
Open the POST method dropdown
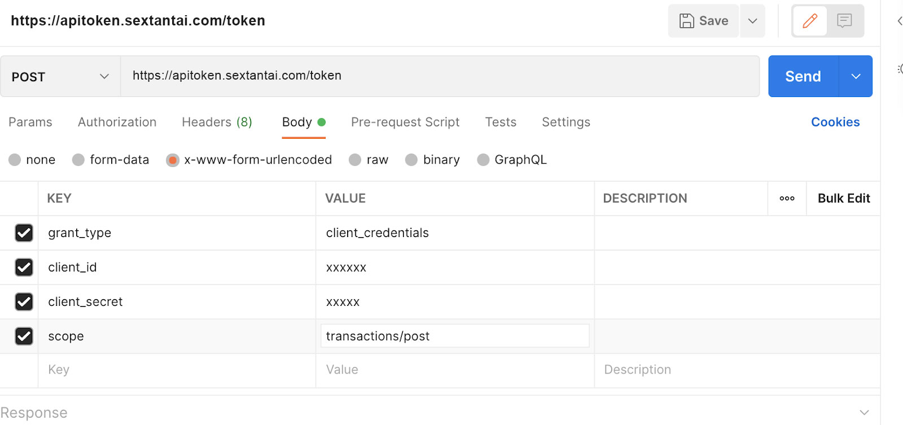pos(60,76)
